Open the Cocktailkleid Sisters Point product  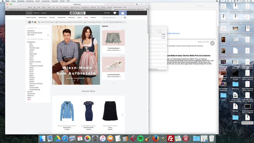pyautogui.click(x=89, y=111)
